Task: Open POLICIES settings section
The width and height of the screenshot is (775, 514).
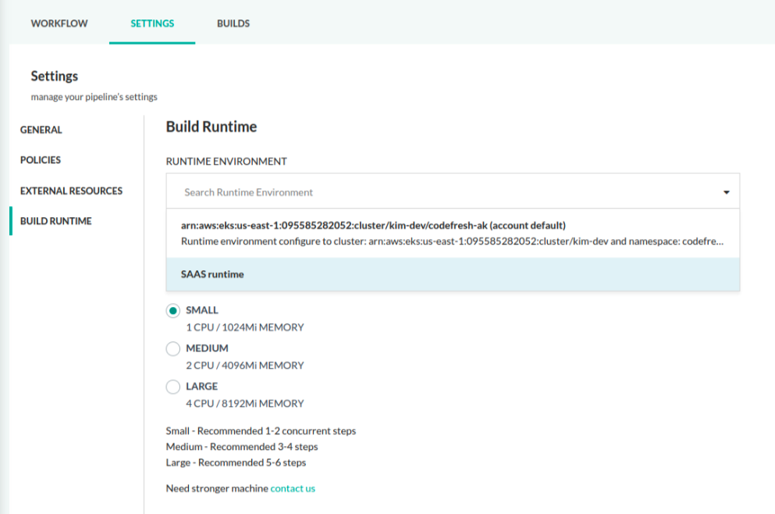Action: [x=41, y=160]
